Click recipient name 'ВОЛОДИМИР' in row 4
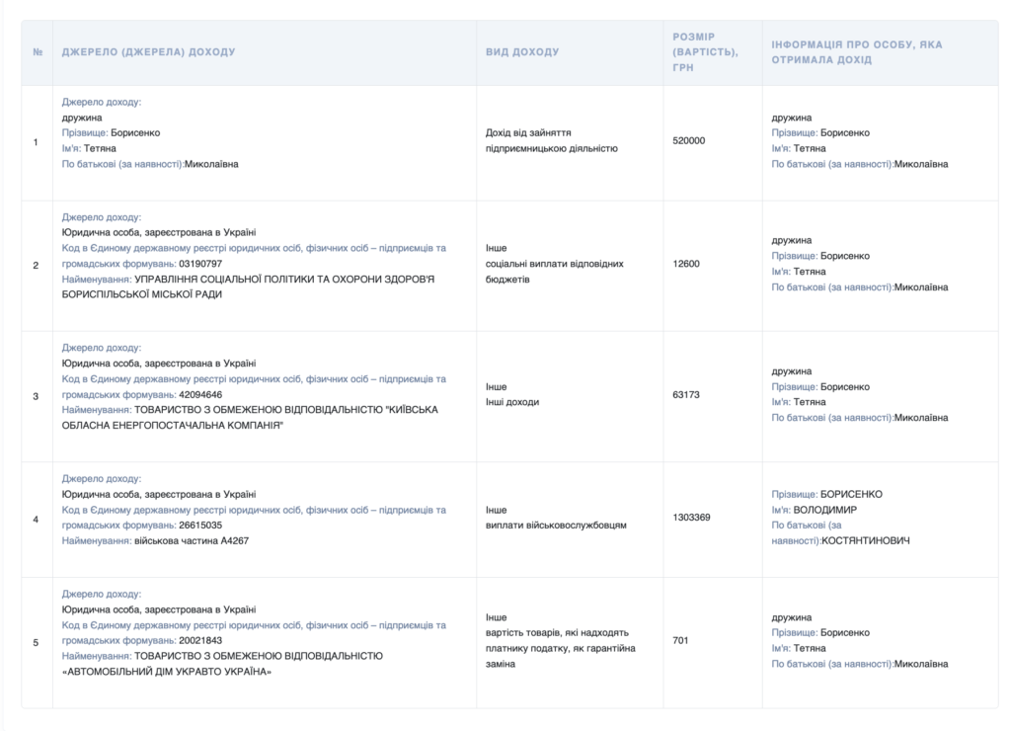 (825, 510)
